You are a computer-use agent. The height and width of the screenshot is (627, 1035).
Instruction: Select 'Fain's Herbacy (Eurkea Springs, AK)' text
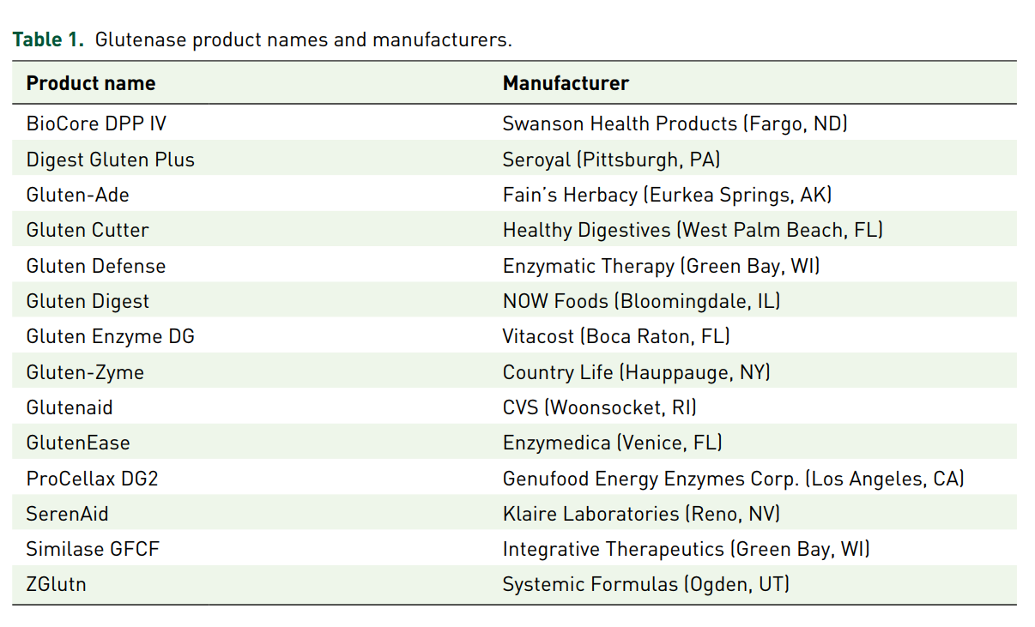667,195
